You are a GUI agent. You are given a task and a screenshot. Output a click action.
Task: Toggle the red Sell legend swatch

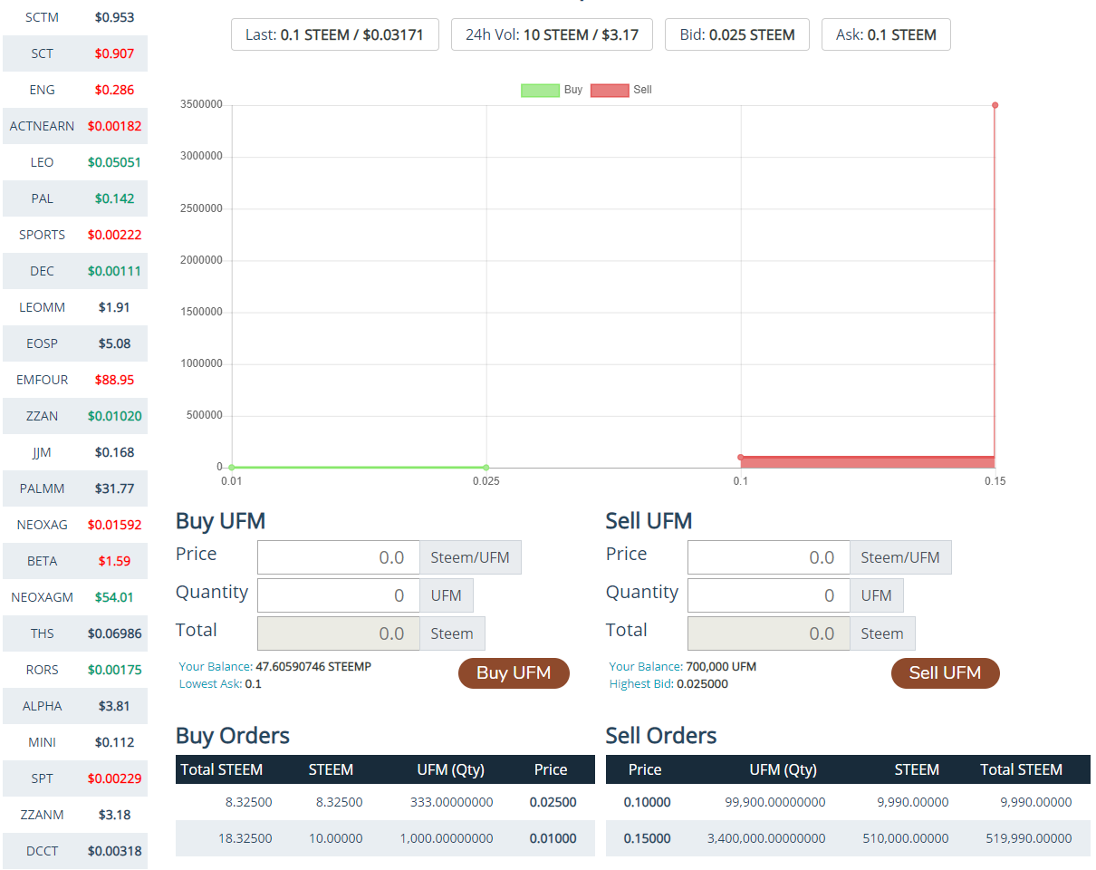tap(610, 90)
